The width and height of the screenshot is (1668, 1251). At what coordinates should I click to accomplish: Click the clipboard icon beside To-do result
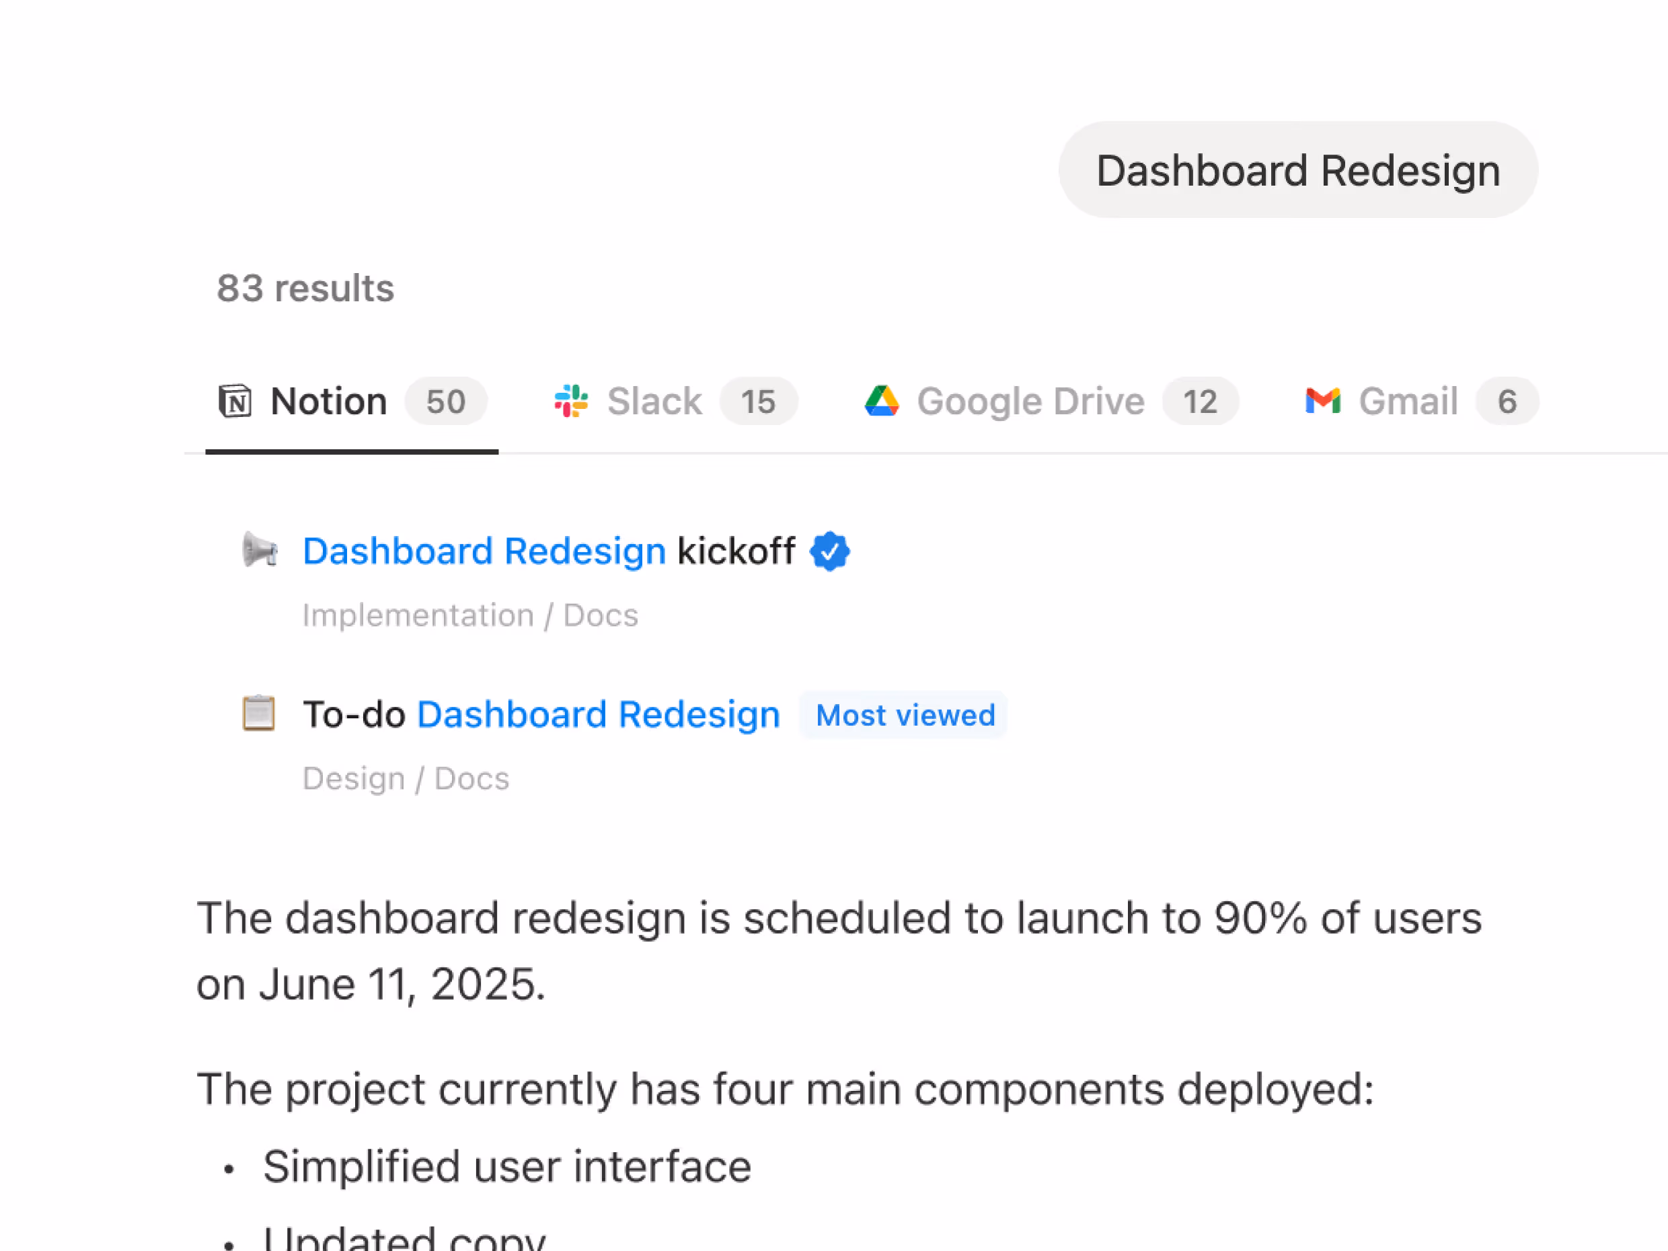point(259,714)
